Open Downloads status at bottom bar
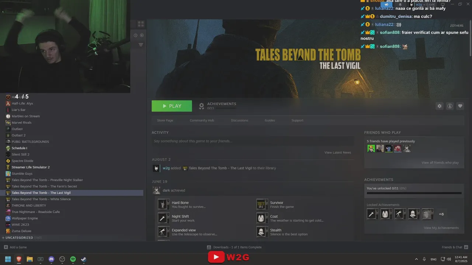The width and height of the screenshot is (472, 265). point(234,247)
